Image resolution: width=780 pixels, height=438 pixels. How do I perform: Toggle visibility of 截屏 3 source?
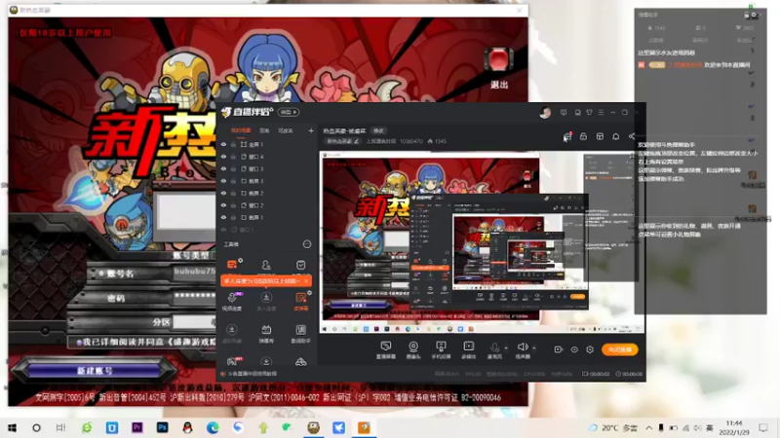[223, 181]
